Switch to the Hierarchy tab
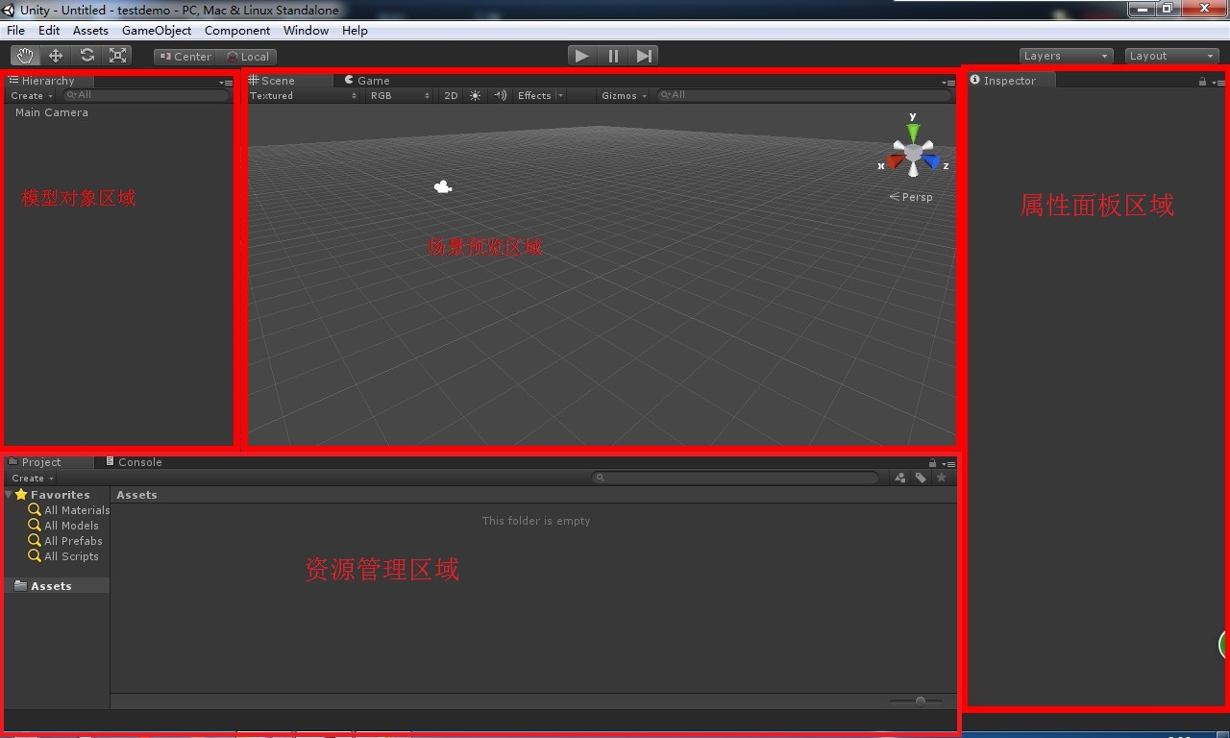This screenshot has height=738, width=1230. 48,81
